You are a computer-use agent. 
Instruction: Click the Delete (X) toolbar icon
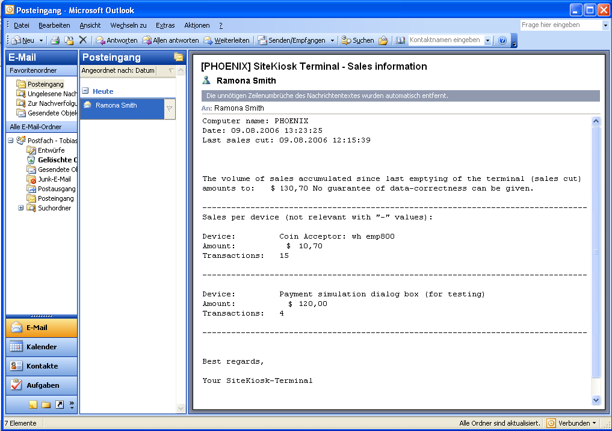point(83,40)
